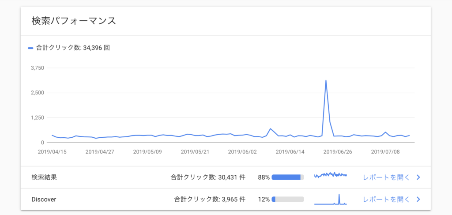Select the Discover row label
Viewport: 452px width, 215px height.
point(44,199)
